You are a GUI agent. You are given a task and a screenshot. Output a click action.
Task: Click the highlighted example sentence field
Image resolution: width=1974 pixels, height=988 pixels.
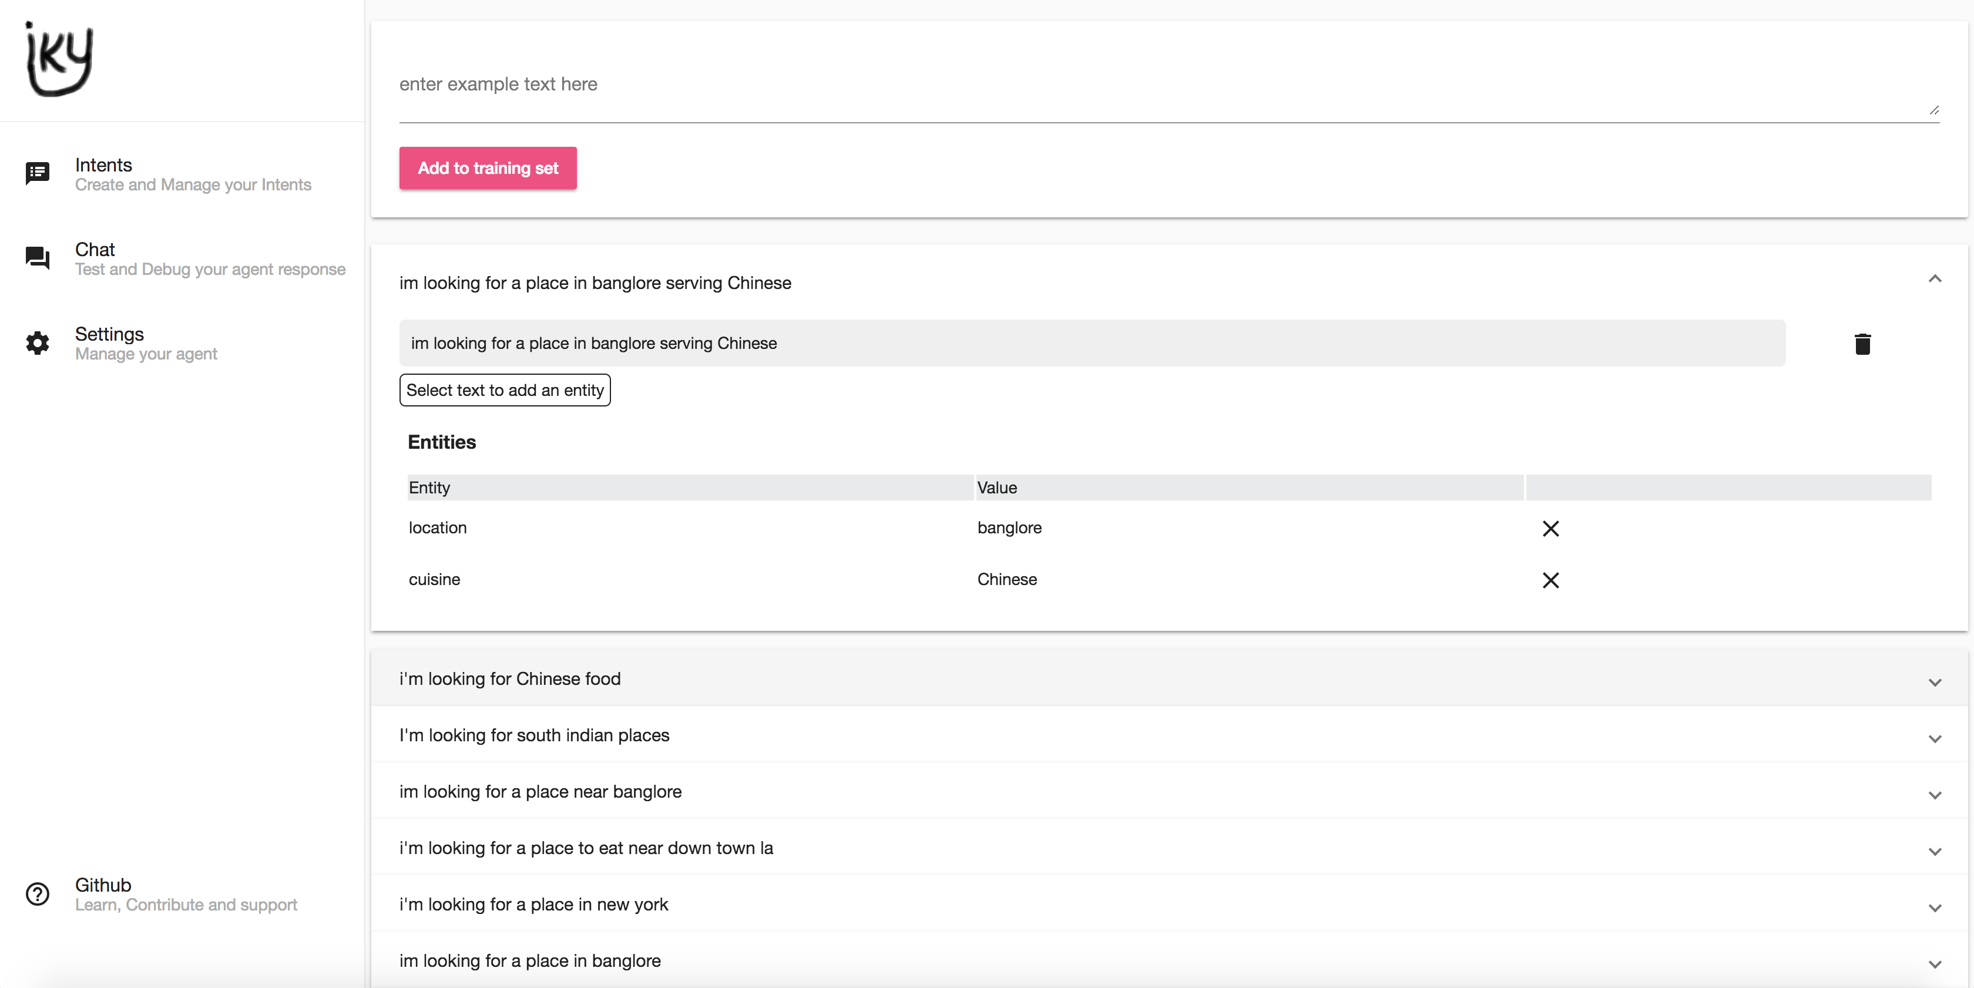(1092, 343)
